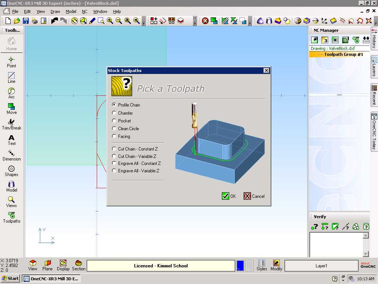
Task: Click the red stop/cancel circle icon
Action: [205, 21]
